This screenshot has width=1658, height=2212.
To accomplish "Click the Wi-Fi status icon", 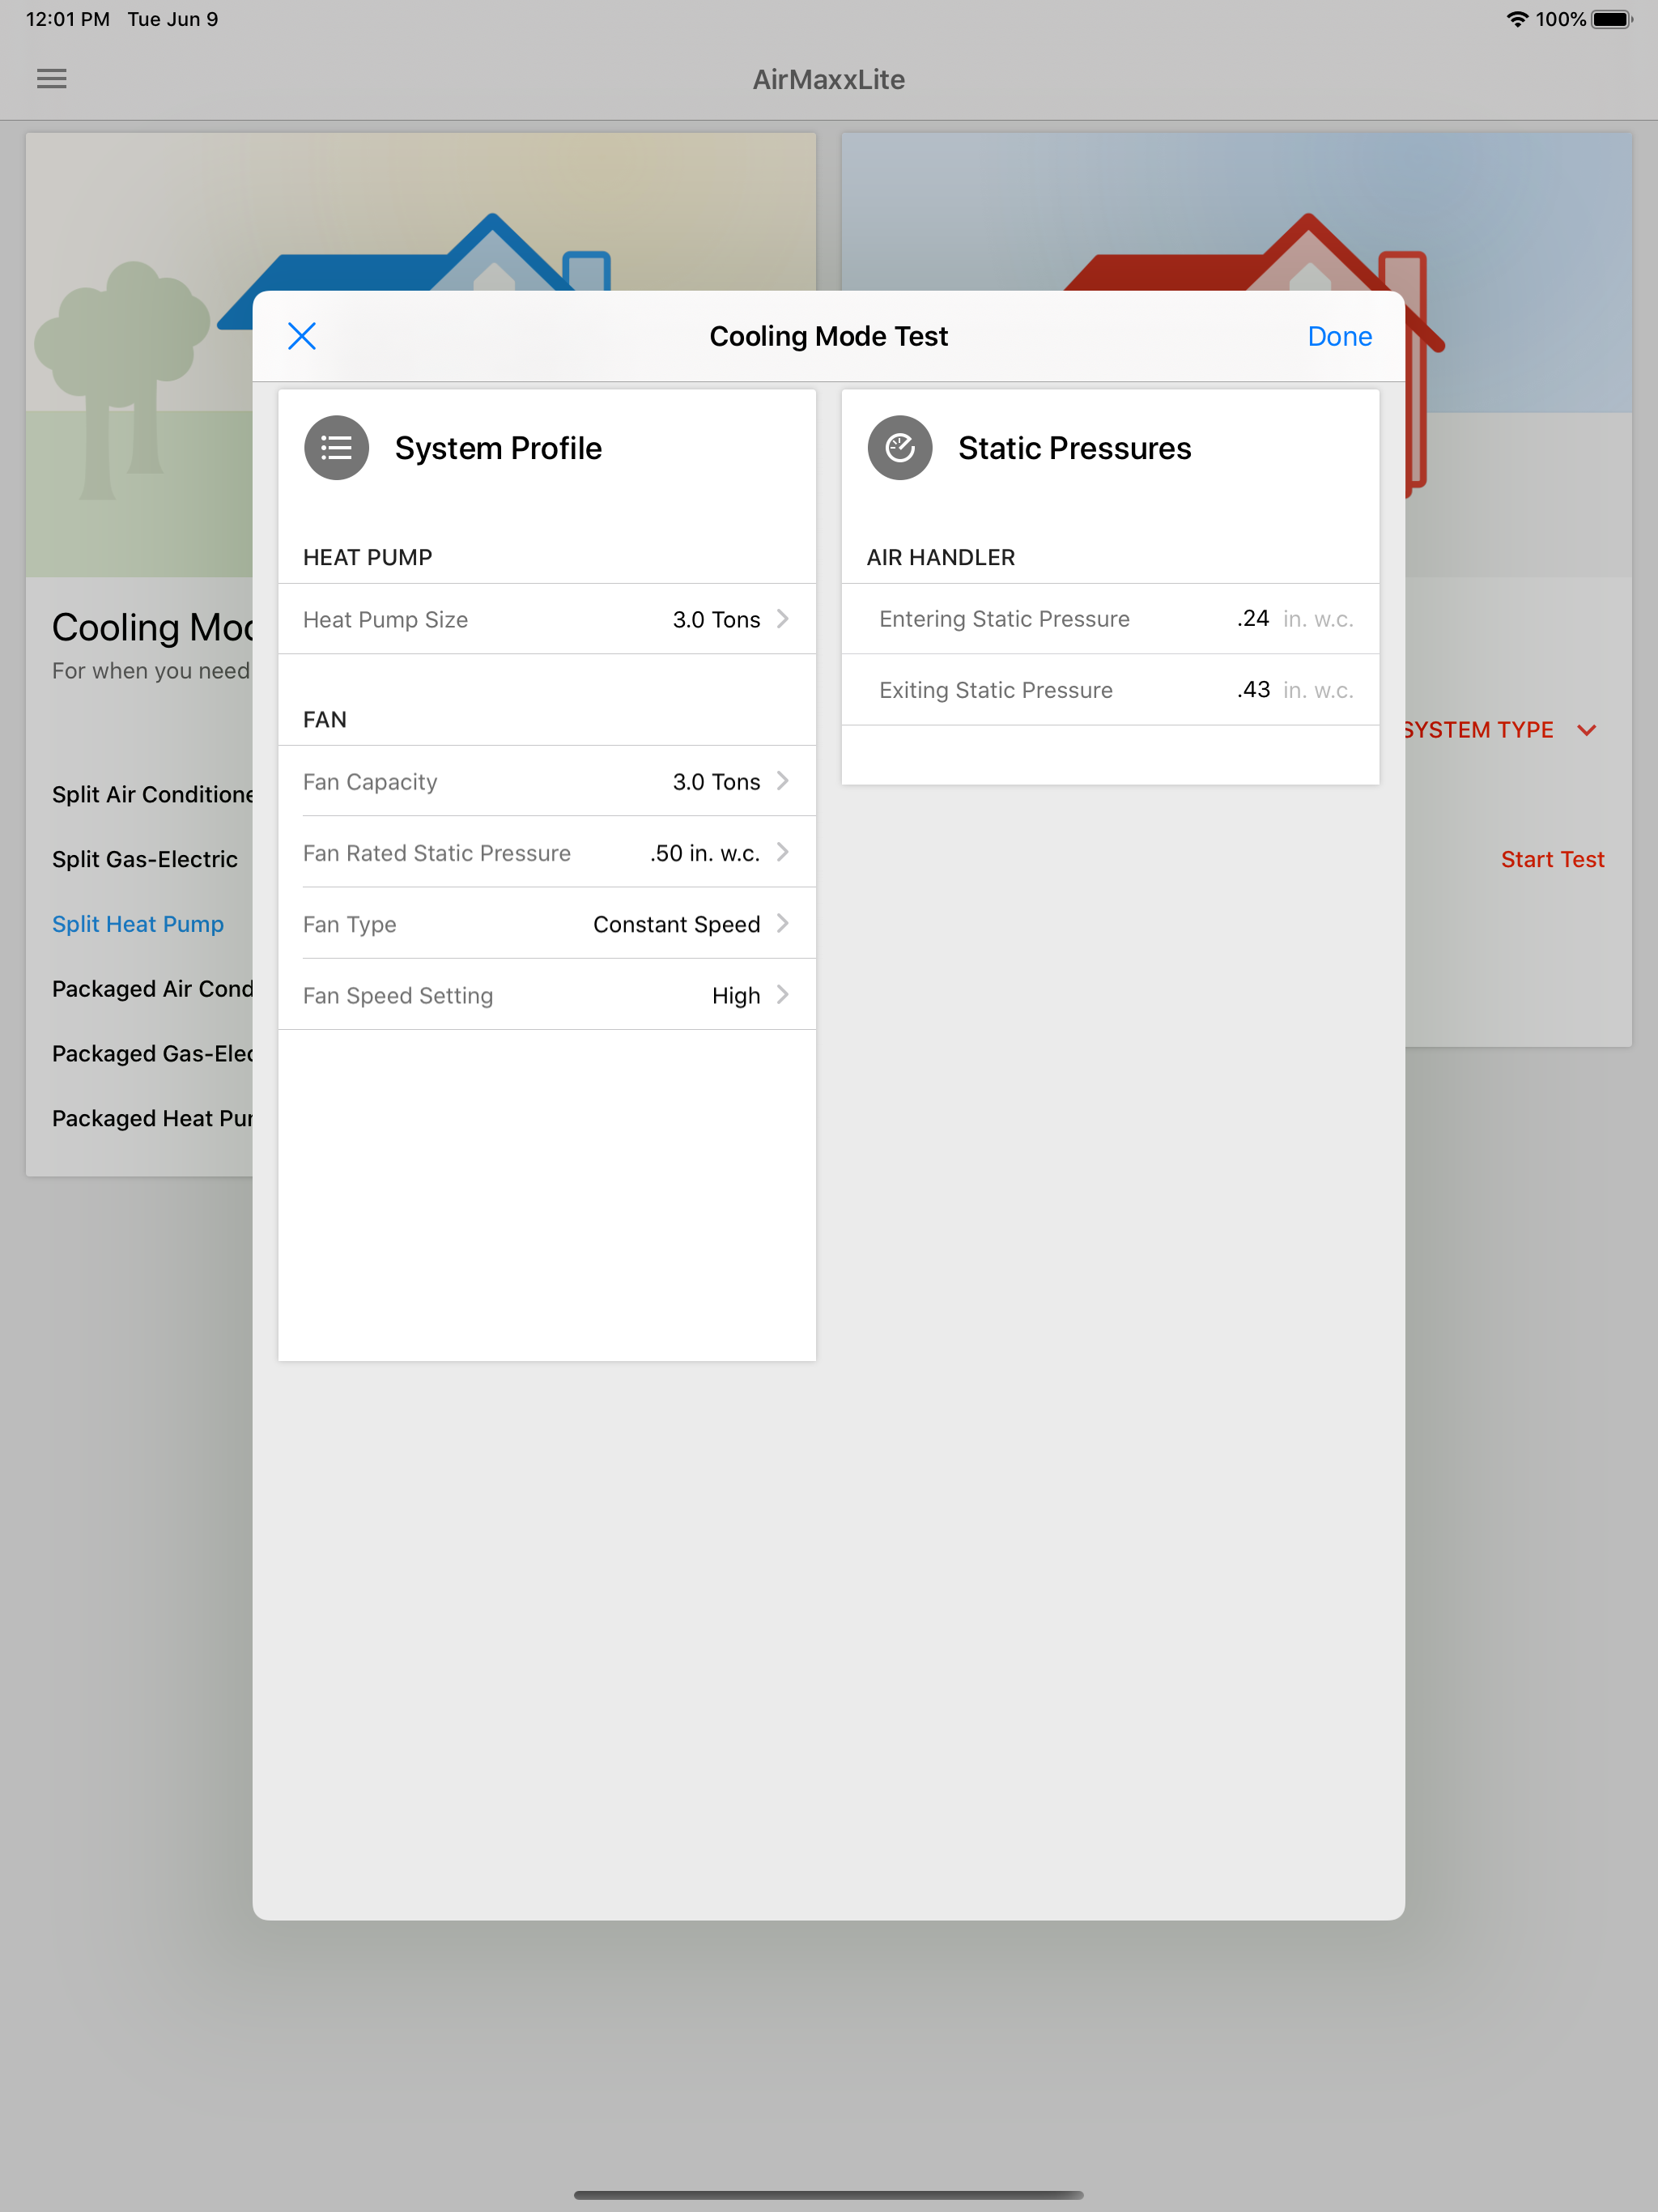I will pos(1517,19).
